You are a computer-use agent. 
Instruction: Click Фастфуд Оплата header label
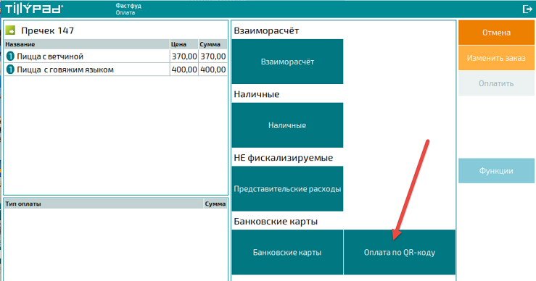coord(128,9)
